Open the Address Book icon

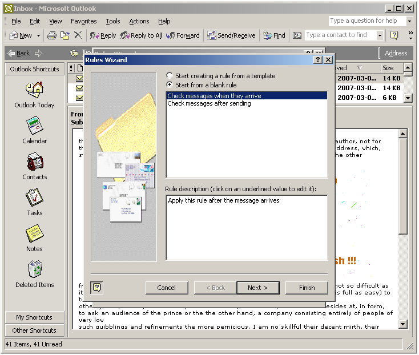click(x=297, y=35)
